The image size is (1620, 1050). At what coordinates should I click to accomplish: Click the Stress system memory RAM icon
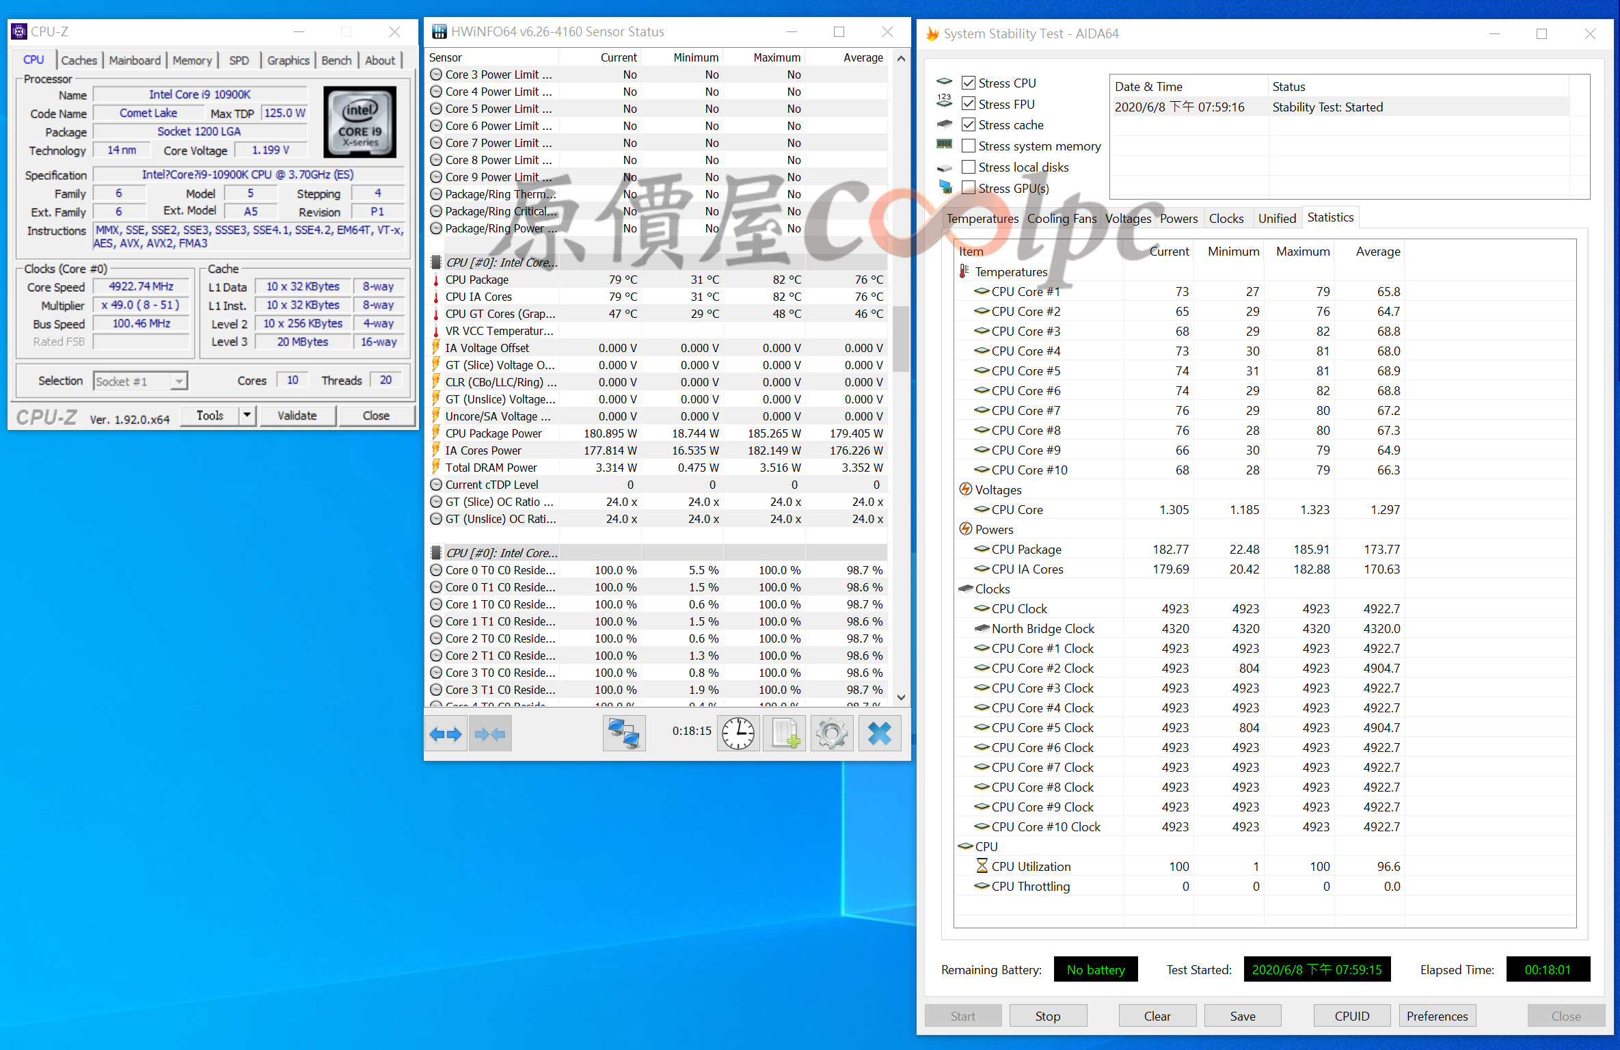945,145
